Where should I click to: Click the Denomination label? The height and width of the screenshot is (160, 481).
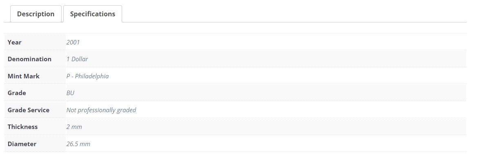(29, 59)
